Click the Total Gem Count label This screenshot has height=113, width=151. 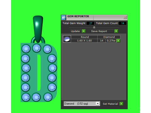point(107,23)
